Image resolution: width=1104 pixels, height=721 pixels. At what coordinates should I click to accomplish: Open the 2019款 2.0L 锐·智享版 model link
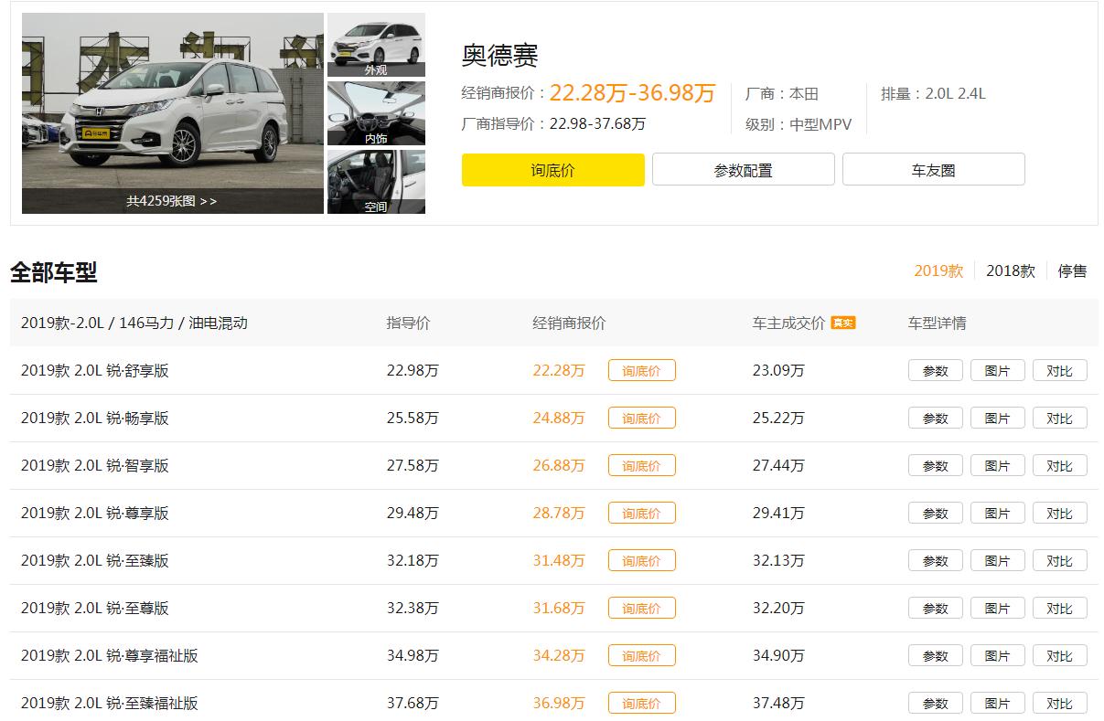coord(95,465)
